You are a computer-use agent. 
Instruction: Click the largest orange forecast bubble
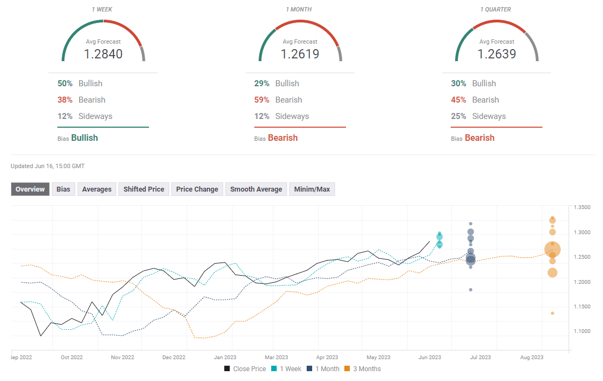click(x=552, y=251)
